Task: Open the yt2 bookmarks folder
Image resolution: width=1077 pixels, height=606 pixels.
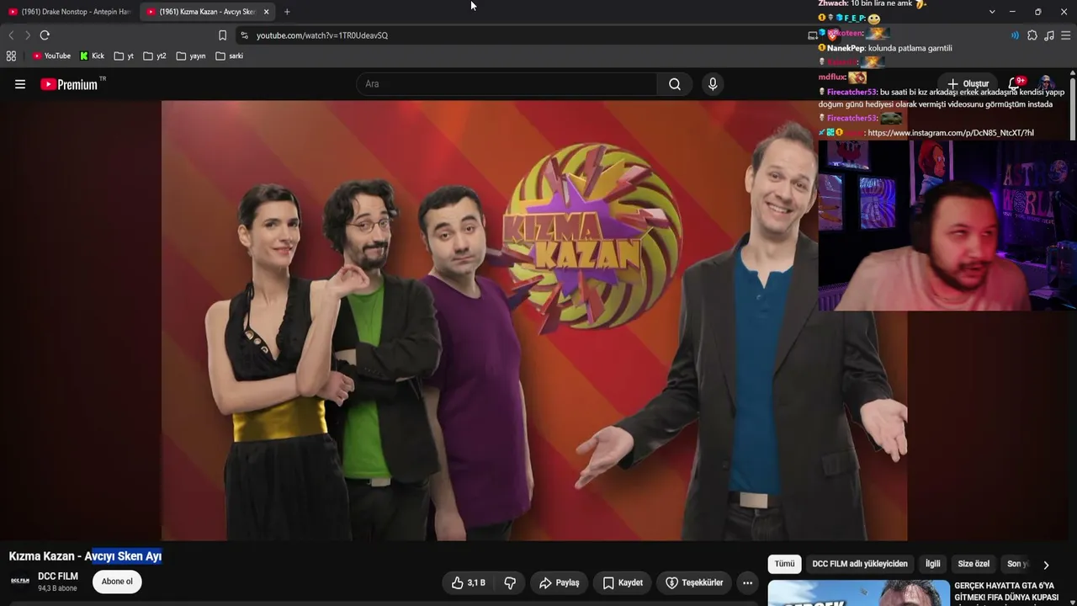Action: coord(155,56)
